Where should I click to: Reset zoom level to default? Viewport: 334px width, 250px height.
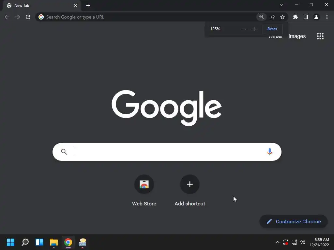tap(272, 29)
